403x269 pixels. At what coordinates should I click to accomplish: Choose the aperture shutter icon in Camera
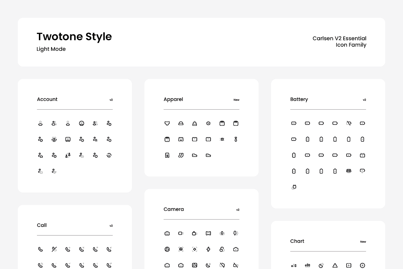pos(167,249)
